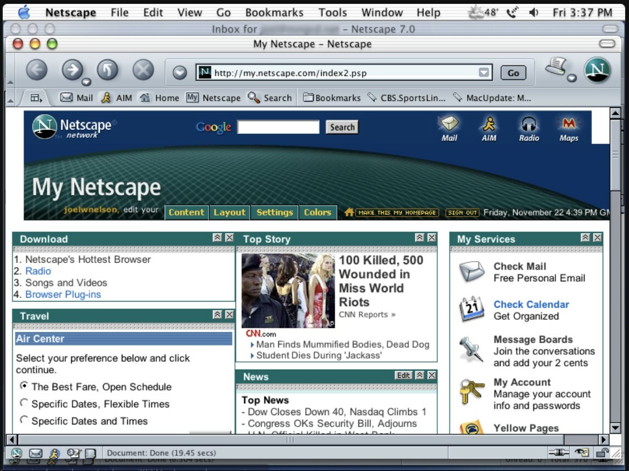
Task: Select The Best Fare, Open Schedule option
Action: pos(24,385)
